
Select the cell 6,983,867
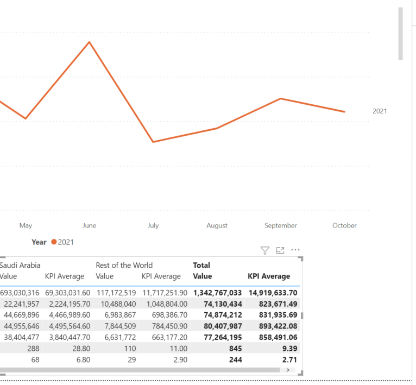click(x=120, y=315)
